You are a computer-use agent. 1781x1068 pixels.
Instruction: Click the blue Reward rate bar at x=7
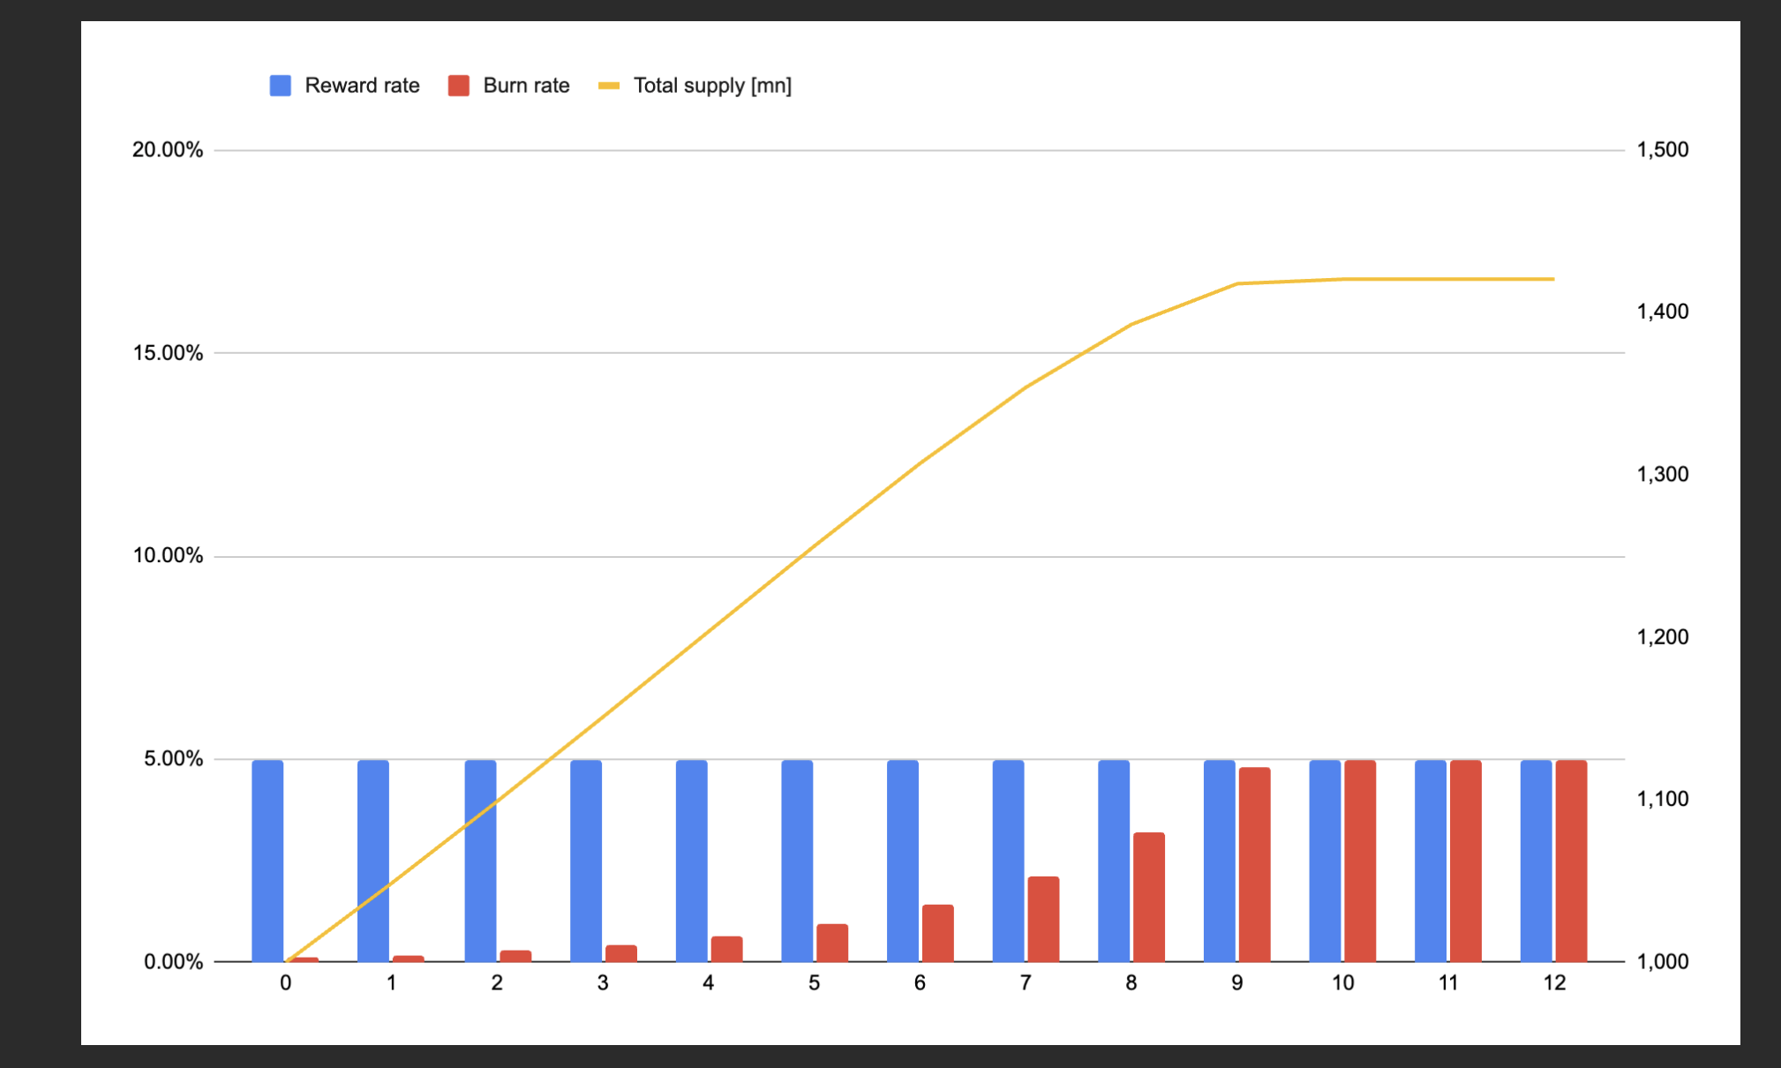coord(1009,861)
